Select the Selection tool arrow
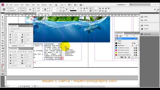Screen dimensions: 160x90 [x=2, y=17]
